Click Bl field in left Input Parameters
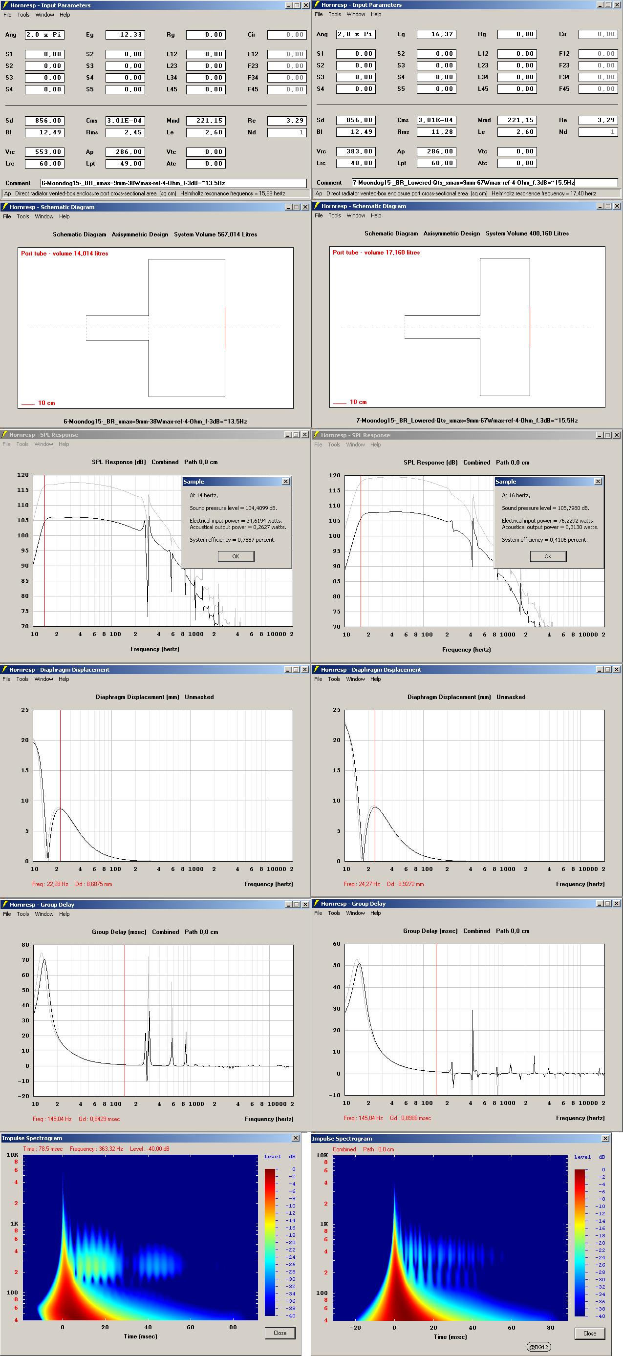Image resolution: width=623 pixels, height=1356 pixels. (x=45, y=132)
